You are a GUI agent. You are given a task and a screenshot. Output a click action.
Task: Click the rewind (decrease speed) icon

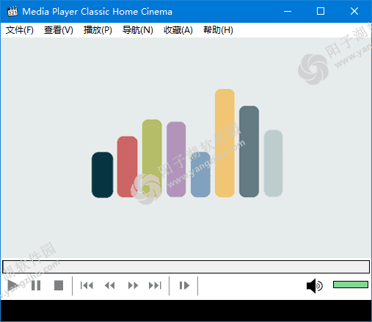click(x=109, y=285)
